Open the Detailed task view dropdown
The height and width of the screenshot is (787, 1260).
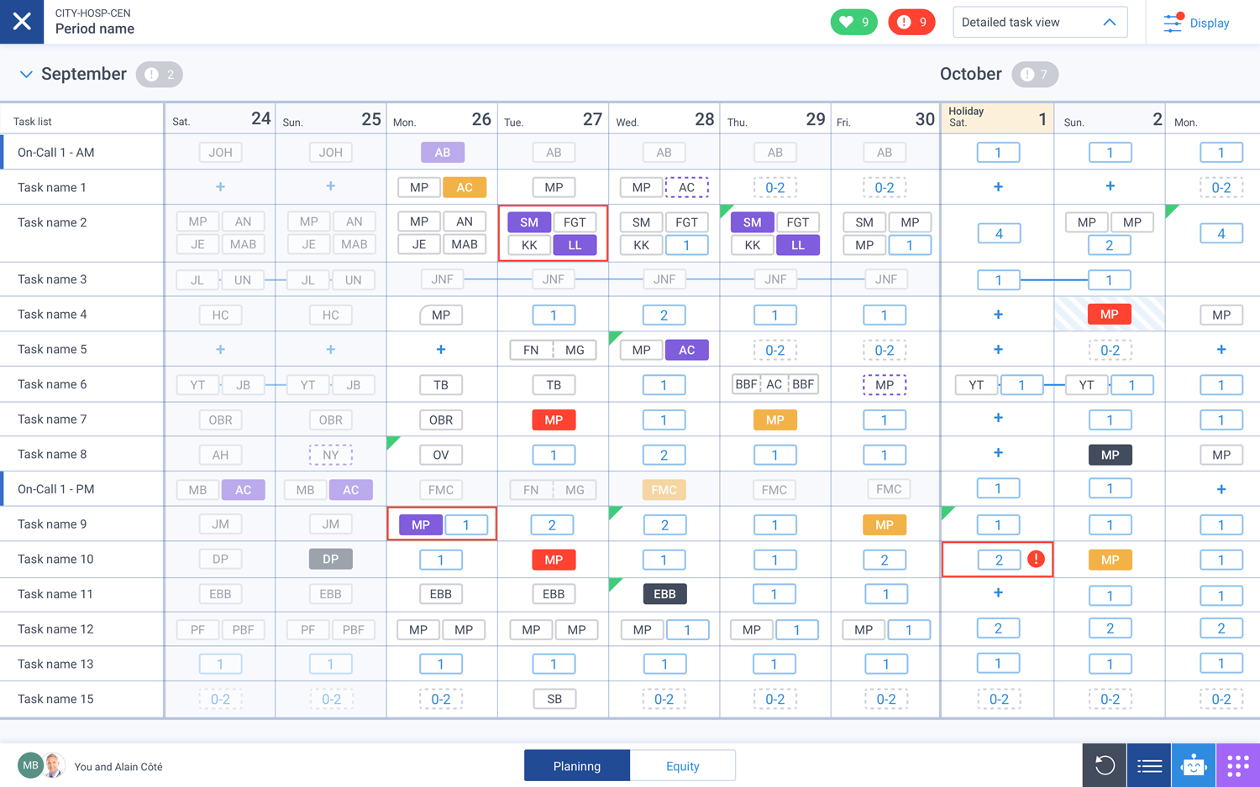(1040, 22)
